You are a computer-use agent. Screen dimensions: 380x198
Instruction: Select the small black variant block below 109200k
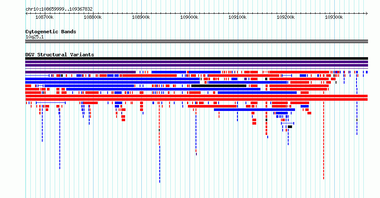[290, 127]
